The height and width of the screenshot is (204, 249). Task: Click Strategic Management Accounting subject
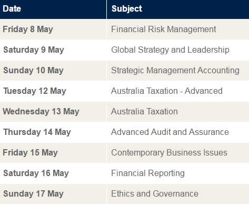click(175, 70)
